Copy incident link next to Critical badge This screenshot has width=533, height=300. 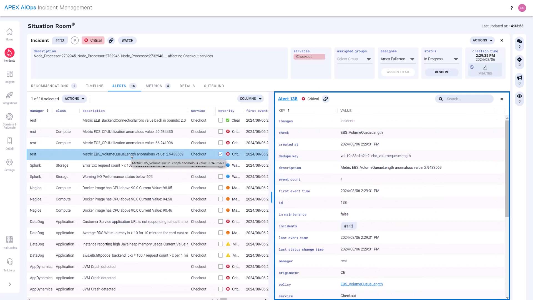(111, 41)
